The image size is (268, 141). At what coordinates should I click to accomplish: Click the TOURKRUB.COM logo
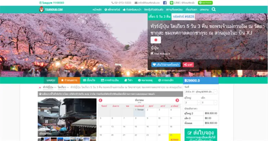click(51, 10)
